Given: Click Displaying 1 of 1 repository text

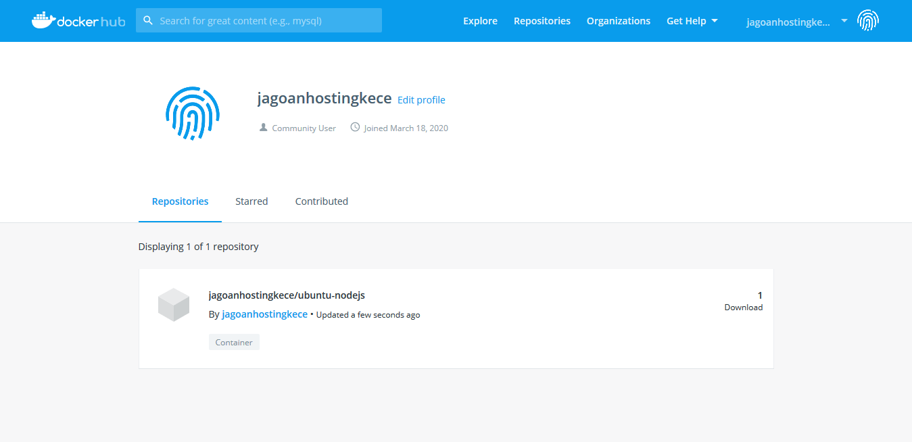Looking at the screenshot, I should (199, 247).
